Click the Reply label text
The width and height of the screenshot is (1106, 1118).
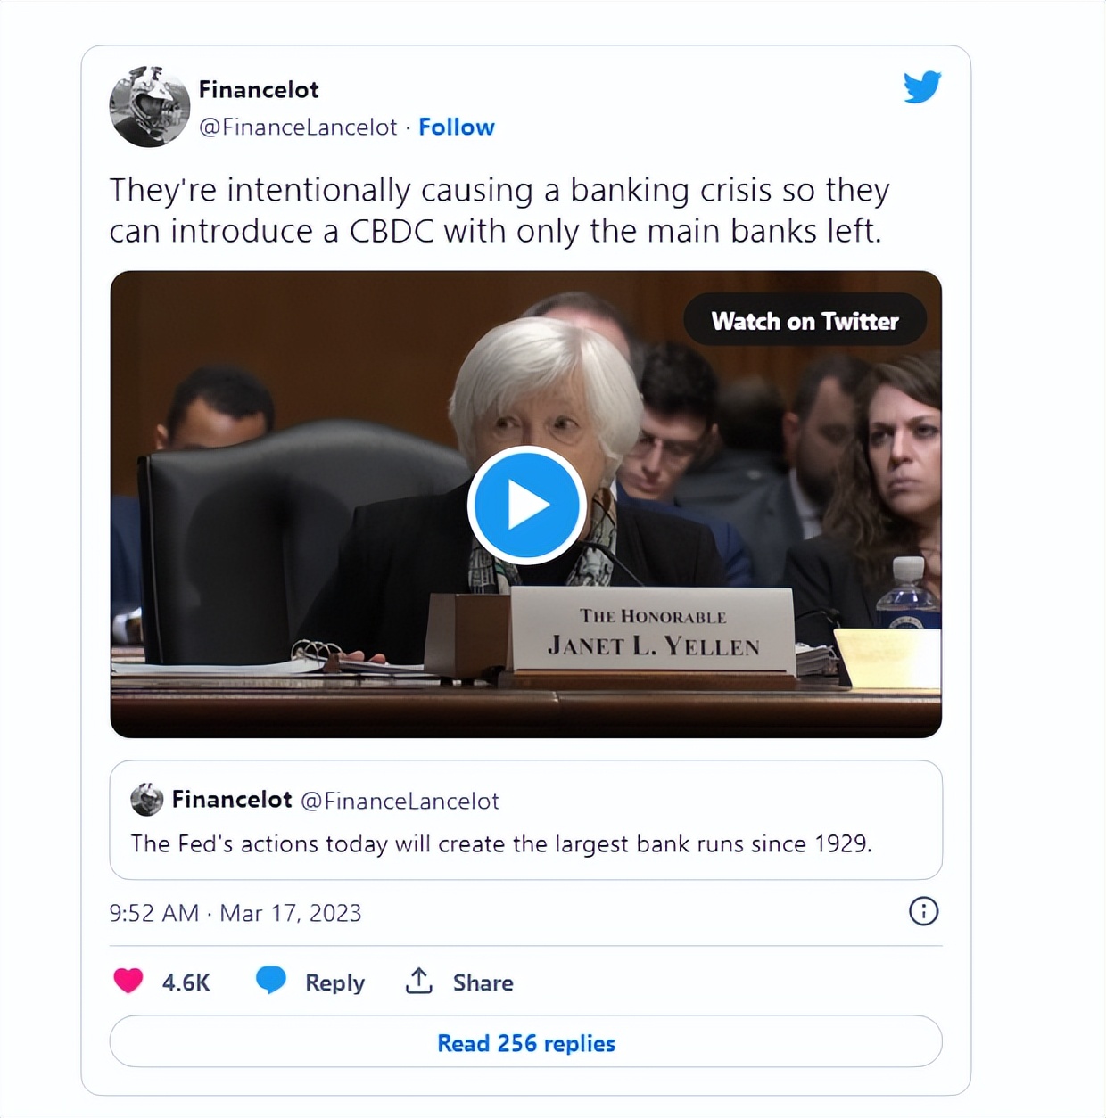pos(334,982)
